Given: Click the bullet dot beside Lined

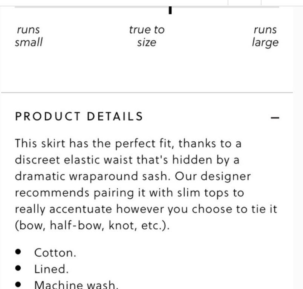Looking at the screenshot, I should click(x=18, y=268).
